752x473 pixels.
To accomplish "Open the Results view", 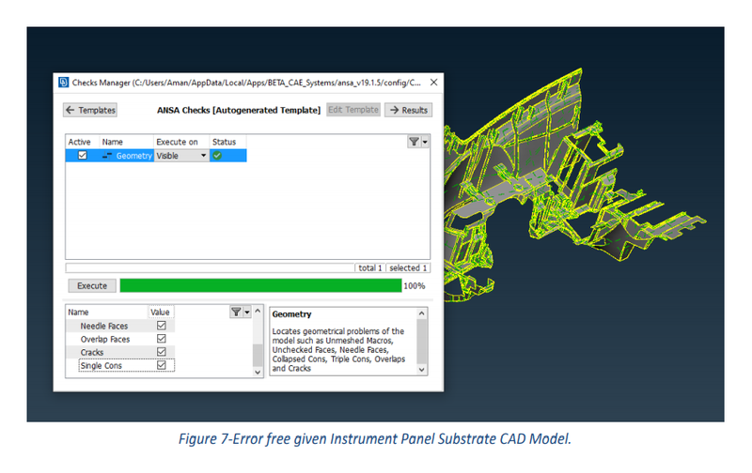I will (x=407, y=110).
